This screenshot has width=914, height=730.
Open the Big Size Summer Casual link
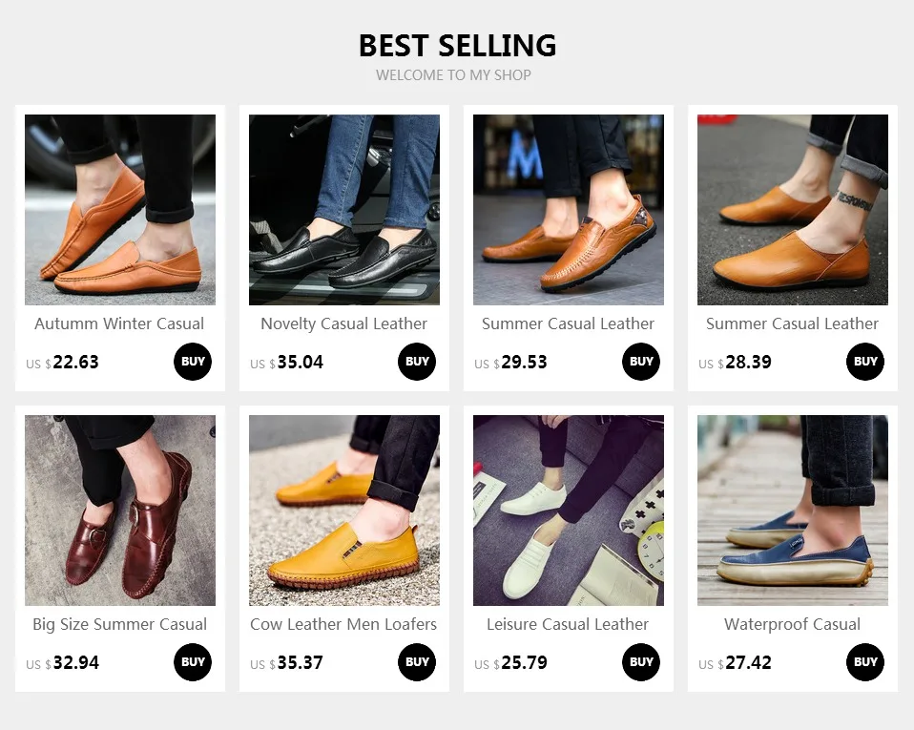(119, 624)
